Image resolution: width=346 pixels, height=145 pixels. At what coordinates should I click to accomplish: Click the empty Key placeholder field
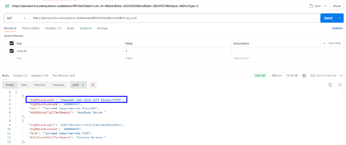pyautogui.click(x=69, y=58)
